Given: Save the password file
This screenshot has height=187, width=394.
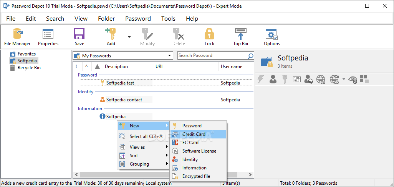Looking at the screenshot, I should (79, 37).
